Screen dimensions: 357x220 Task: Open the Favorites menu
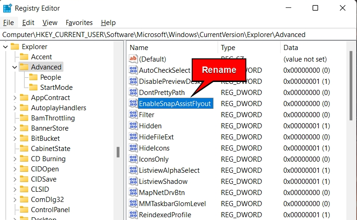79,23
